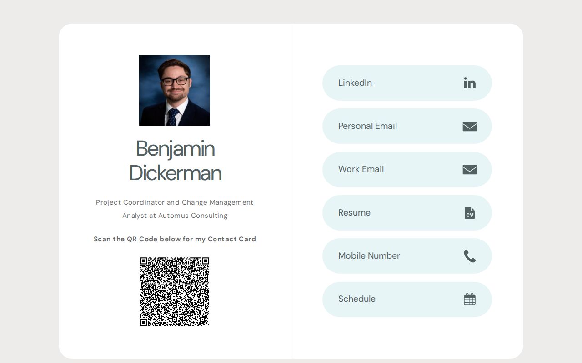Select the Mobile Number pill button
This screenshot has width=582, height=363.
407,255
